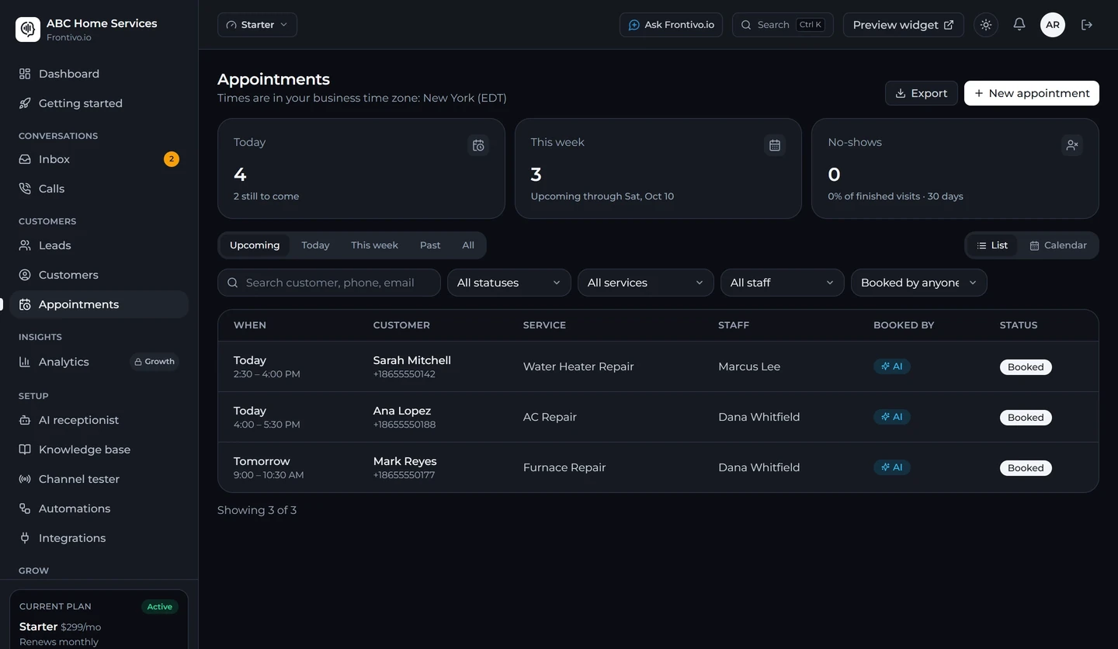Switch to the Today tab

[x=315, y=245]
